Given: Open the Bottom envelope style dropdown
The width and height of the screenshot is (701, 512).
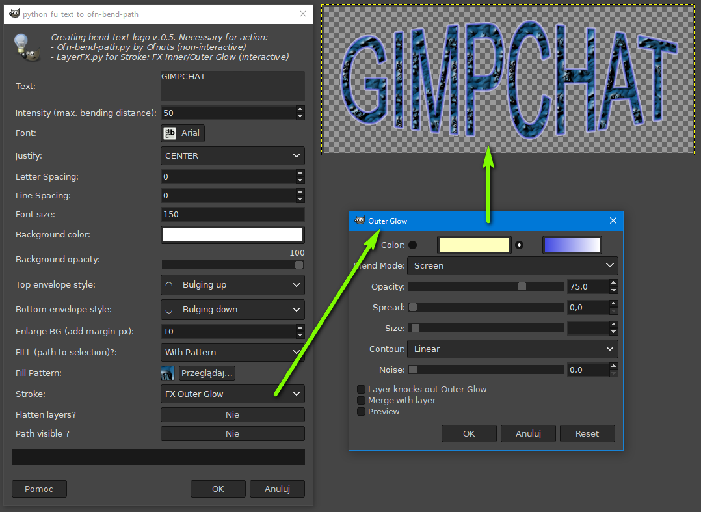Looking at the screenshot, I should pyautogui.click(x=233, y=310).
